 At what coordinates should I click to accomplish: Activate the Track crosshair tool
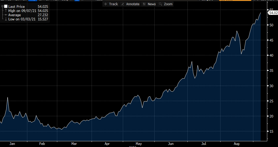pos(111,4)
